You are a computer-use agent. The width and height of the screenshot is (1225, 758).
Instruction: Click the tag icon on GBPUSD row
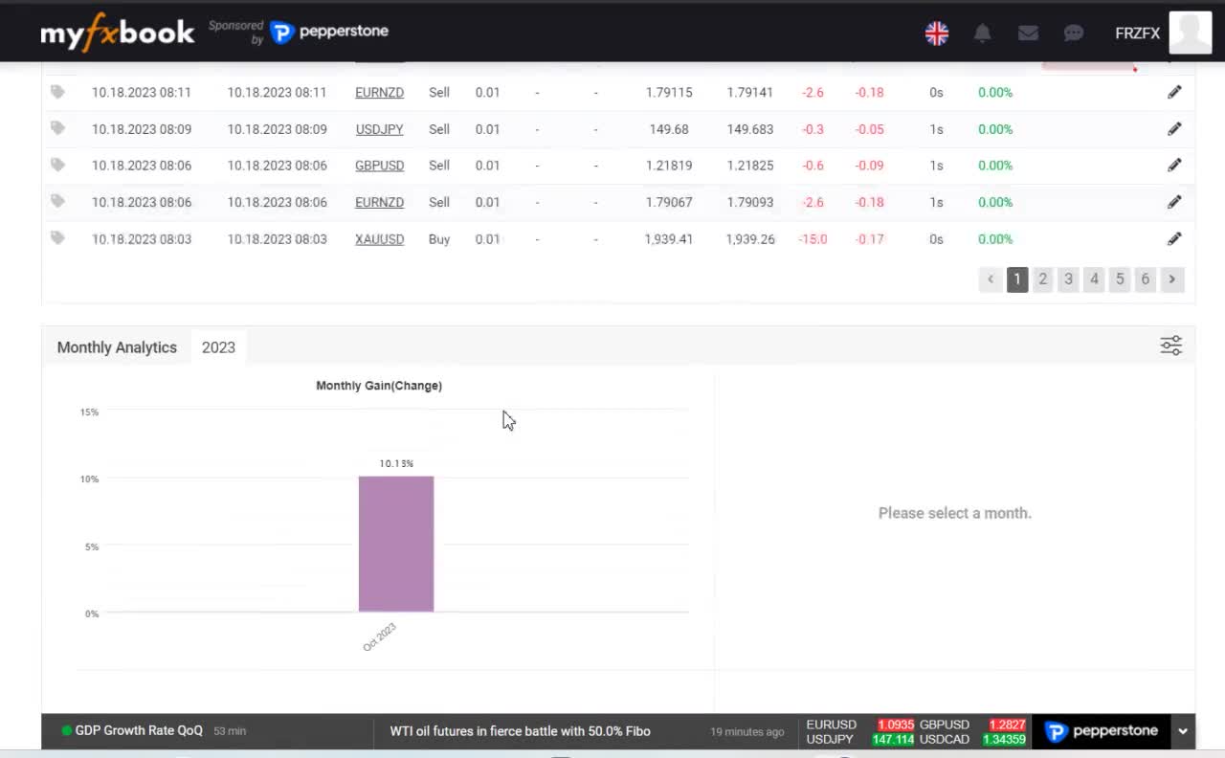click(x=57, y=165)
